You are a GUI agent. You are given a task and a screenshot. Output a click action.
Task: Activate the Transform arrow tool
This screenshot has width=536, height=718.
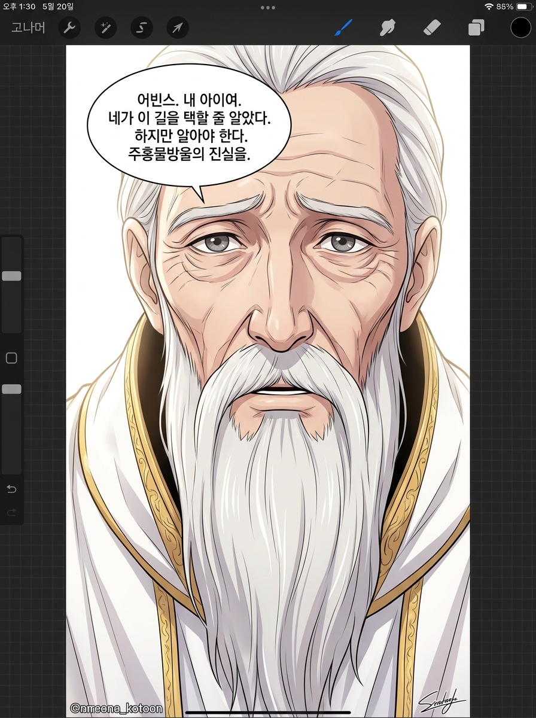coord(178,28)
